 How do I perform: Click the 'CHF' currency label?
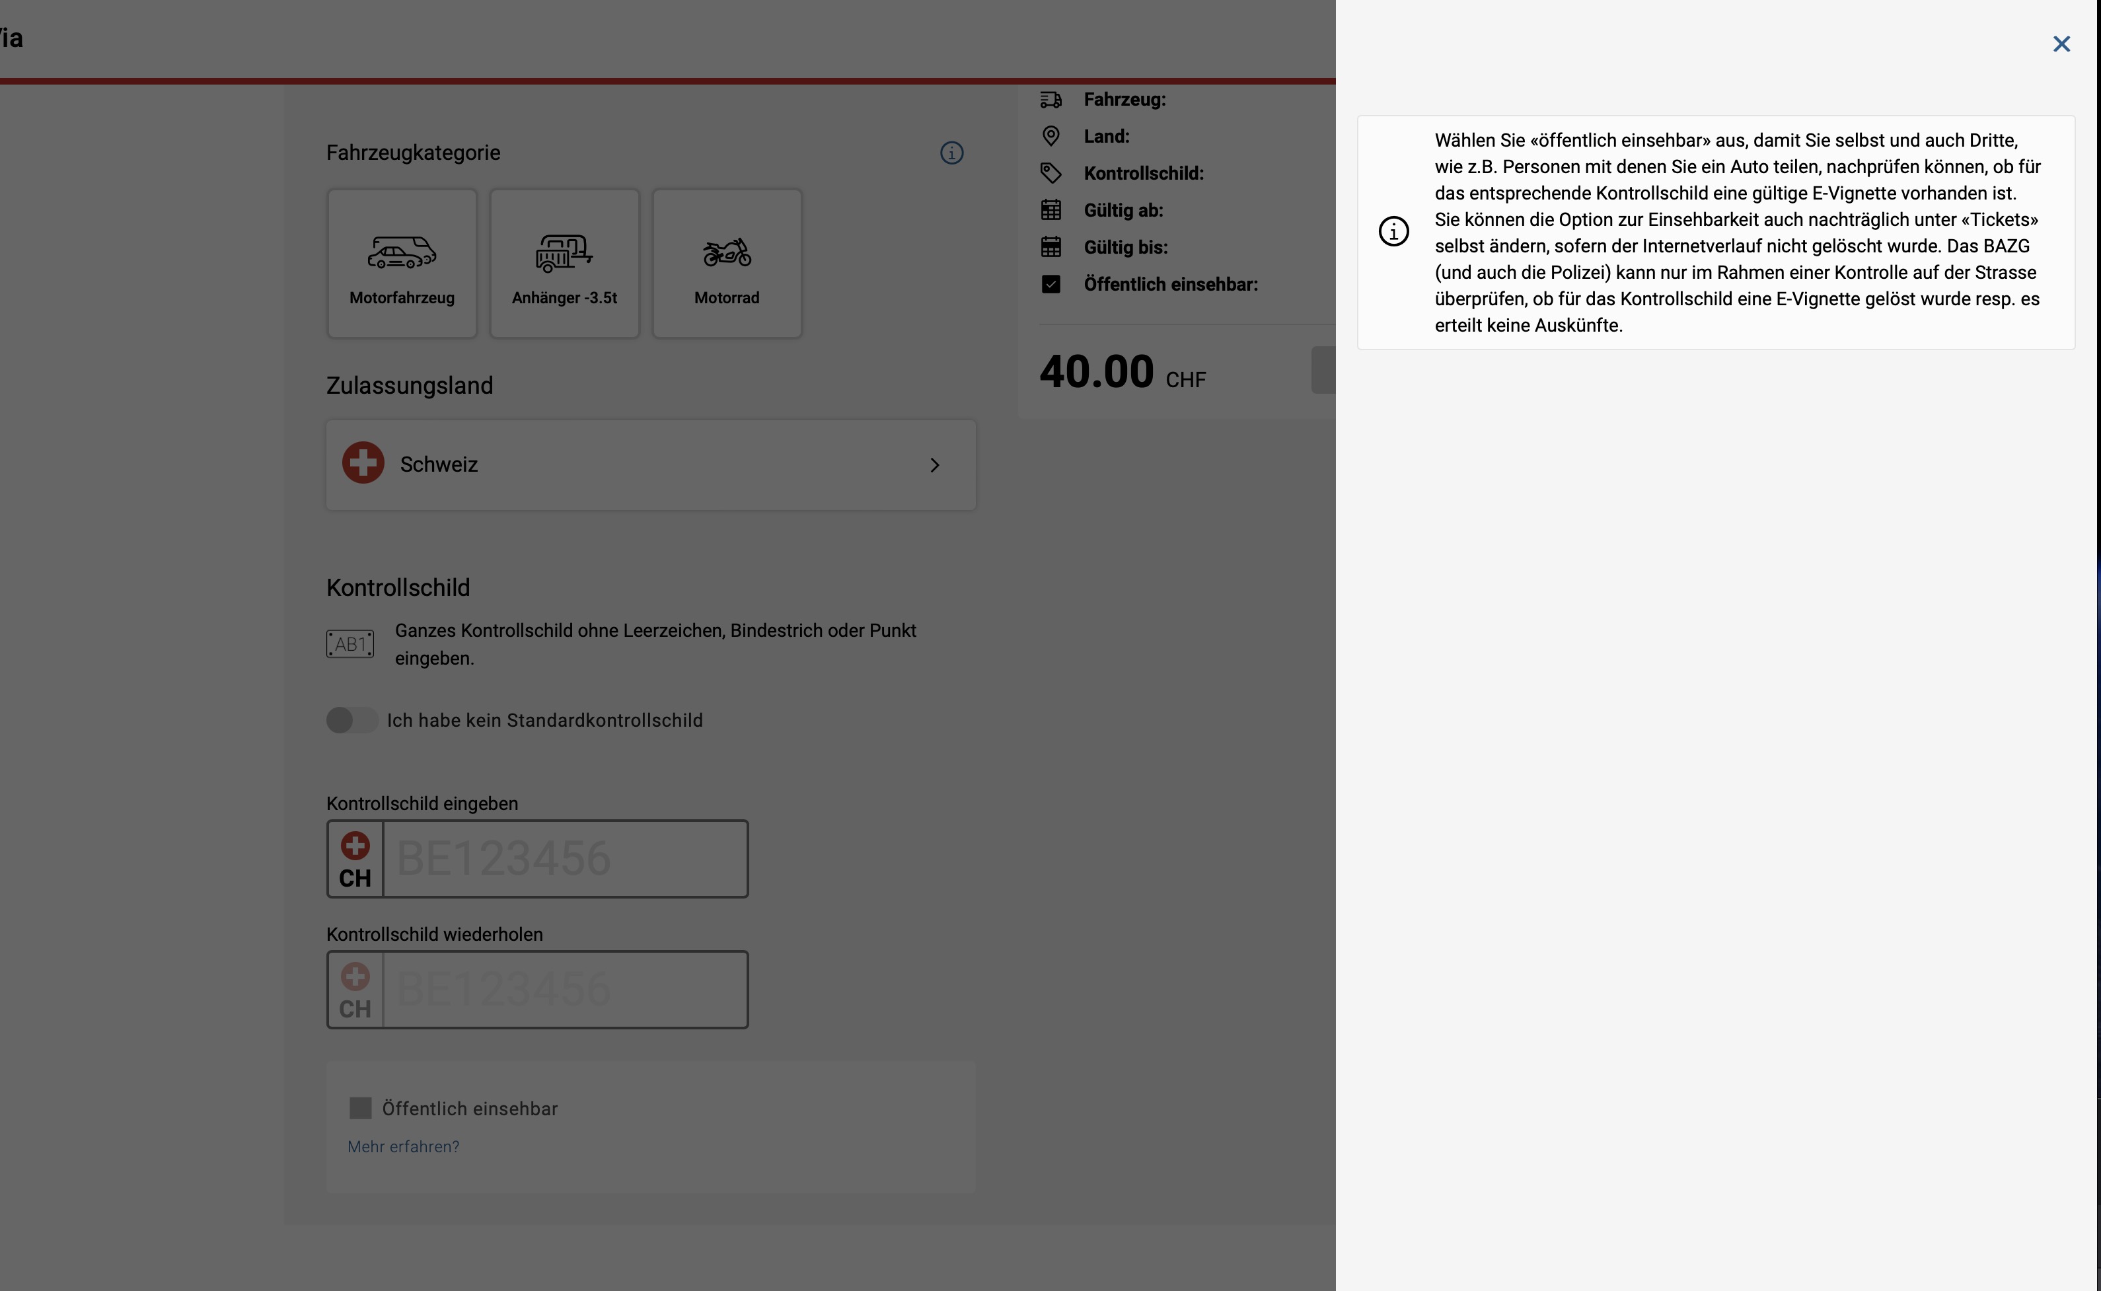1186,380
